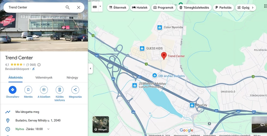Open the Feltételek footer link
The width and height of the screenshot is (267, 136).
[x=195, y=135]
